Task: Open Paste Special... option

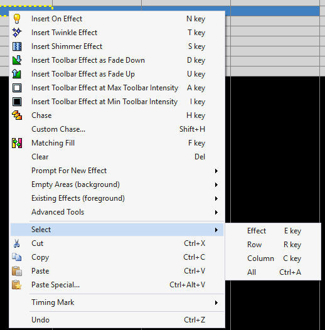Action: 117,285
